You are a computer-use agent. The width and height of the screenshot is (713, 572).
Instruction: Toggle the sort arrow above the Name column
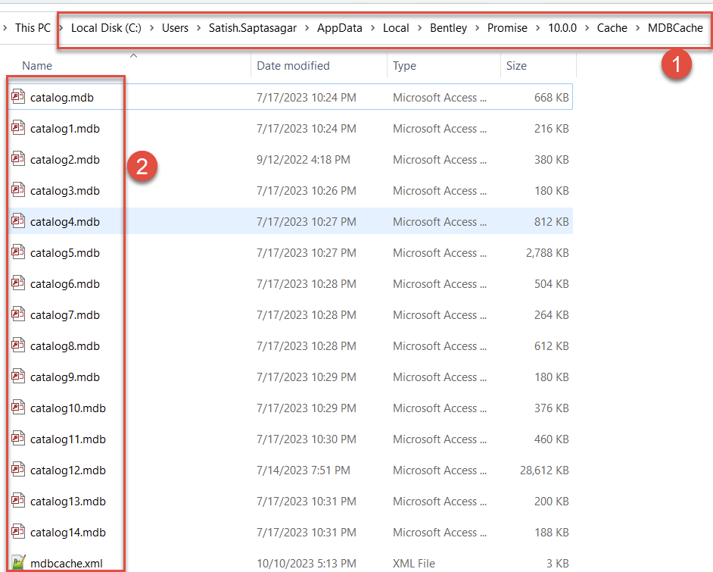(134, 55)
